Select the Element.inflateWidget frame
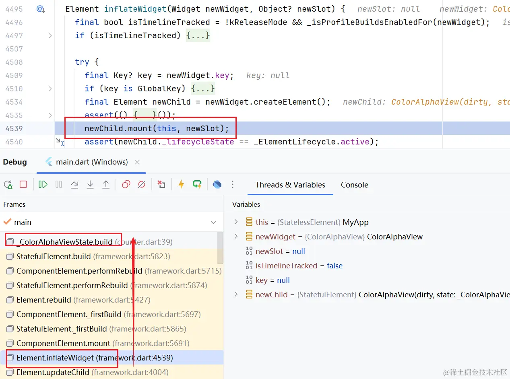The image size is (510, 379). pos(111,358)
